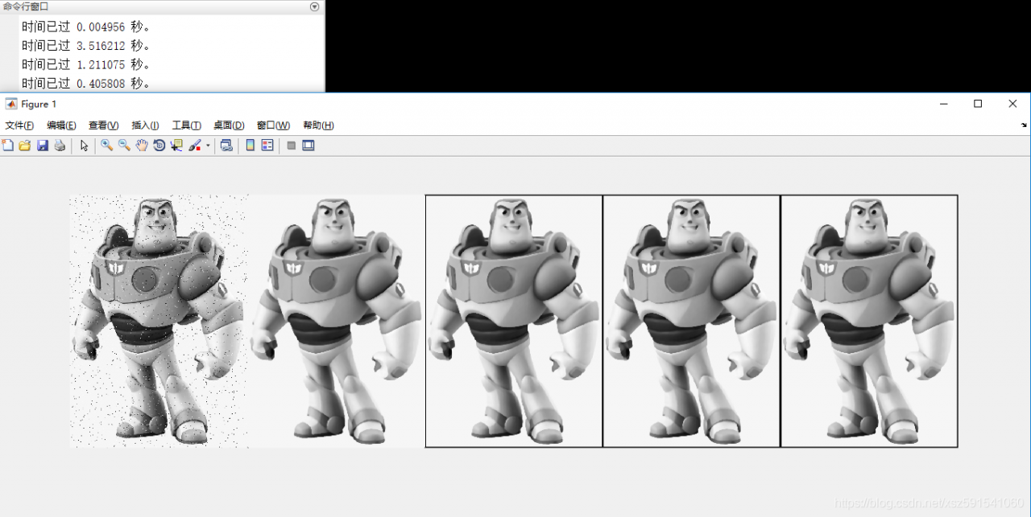Viewport: 1031px width, 517px height.
Task: Open the 编辑(E) menu
Action: (61, 125)
